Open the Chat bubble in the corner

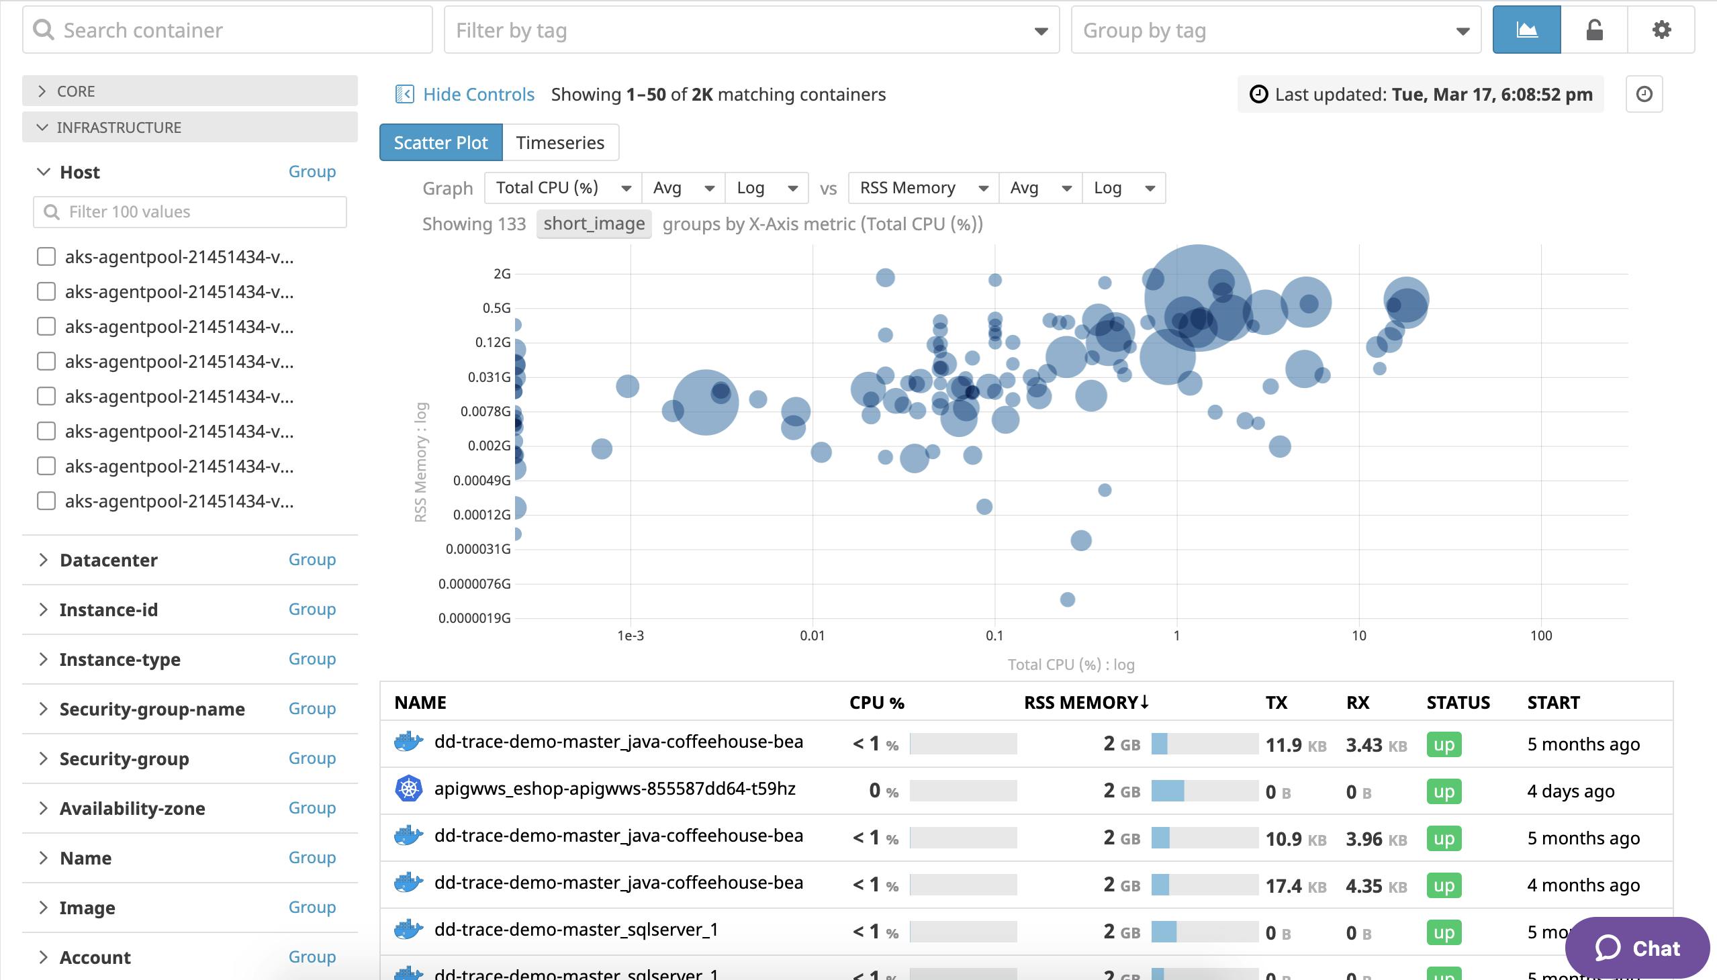(1640, 948)
